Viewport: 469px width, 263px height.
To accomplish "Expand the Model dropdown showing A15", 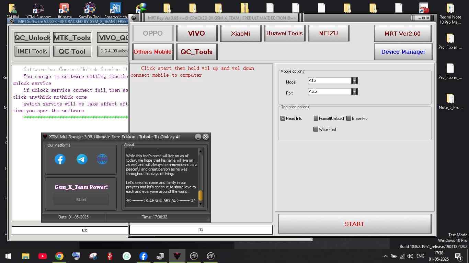I will 354,80.
